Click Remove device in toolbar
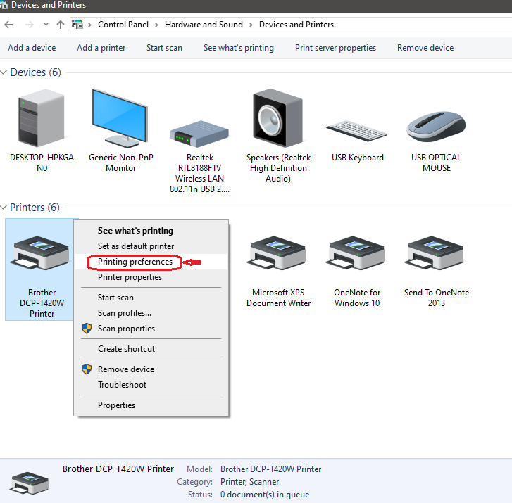 [425, 48]
